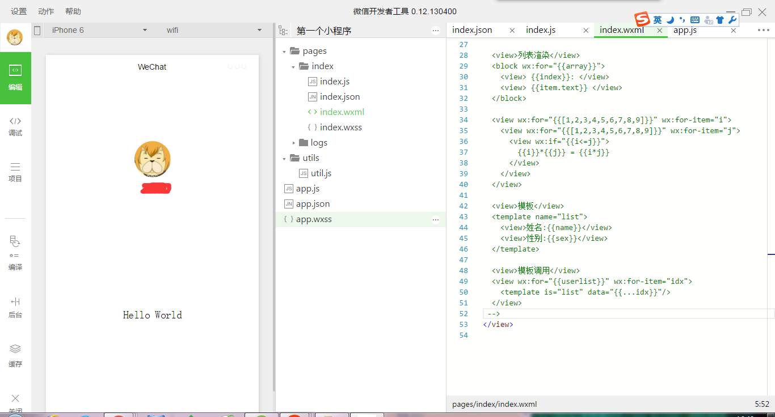Open the iPhone 6 device dropdown
Screen dimensions: 775x417
pyautogui.click(x=99, y=31)
